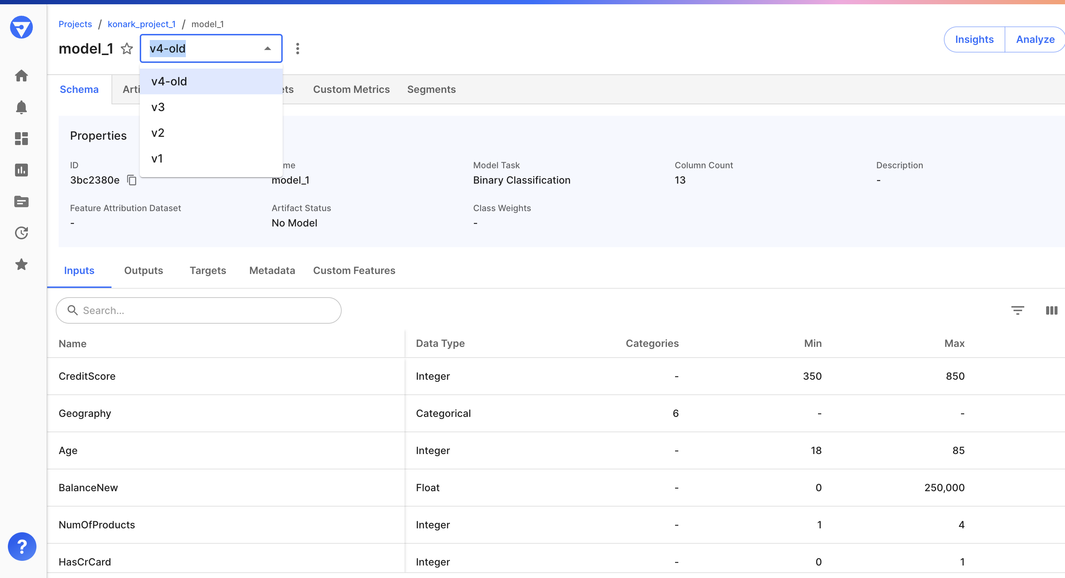Open the three-dot menu beside version selector
This screenshot has height=578, width=1065.
tap(297, 48)
